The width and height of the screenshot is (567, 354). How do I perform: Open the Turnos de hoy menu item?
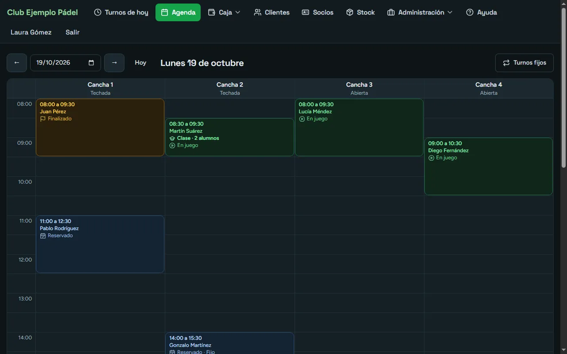pyautogui.click(x=121, y=12)
